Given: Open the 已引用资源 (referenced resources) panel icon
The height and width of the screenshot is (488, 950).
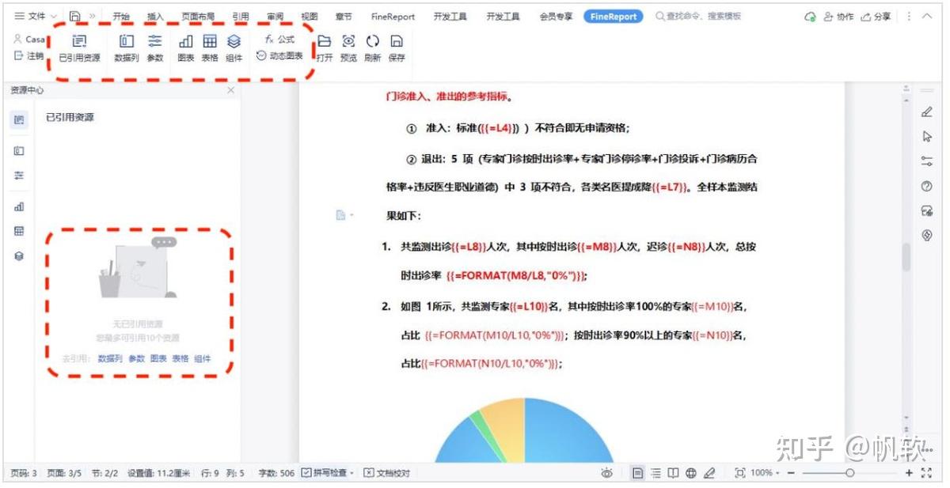Looking at the screenshot, I should click(79, 46).
